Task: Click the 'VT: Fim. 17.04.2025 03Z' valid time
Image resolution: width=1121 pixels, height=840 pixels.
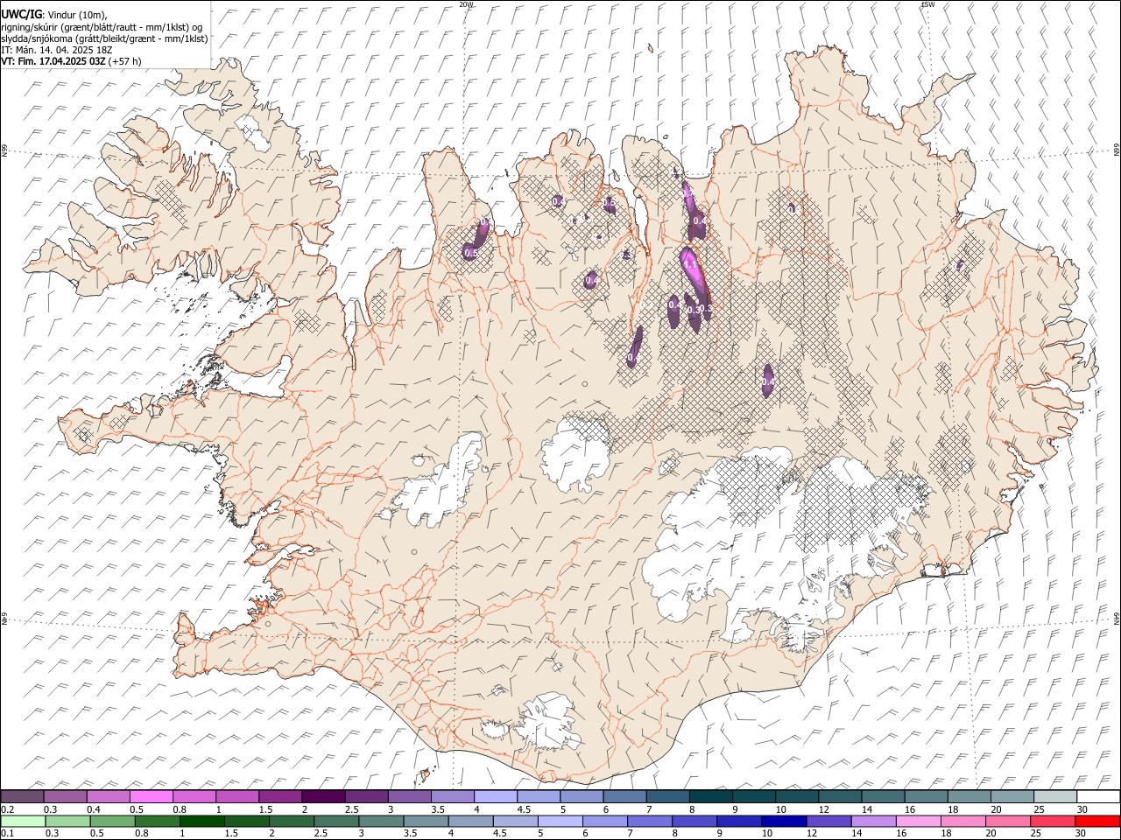Action: pos(53,61)
